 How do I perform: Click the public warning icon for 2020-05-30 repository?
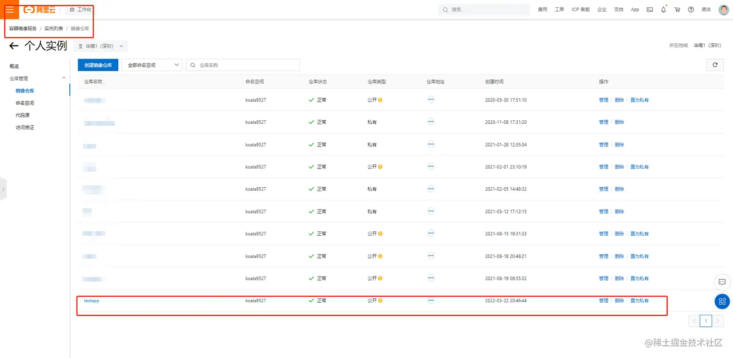click(381, 100)
